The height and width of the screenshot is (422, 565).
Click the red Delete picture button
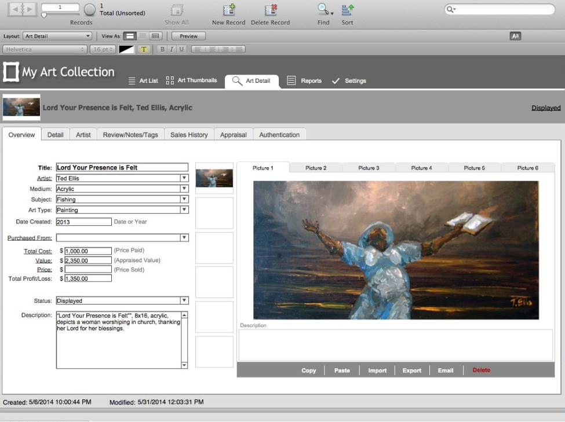[x=482, y=370]
